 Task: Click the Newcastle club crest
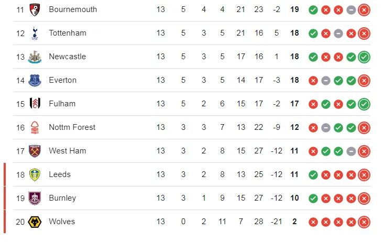[x=35, y=57]
